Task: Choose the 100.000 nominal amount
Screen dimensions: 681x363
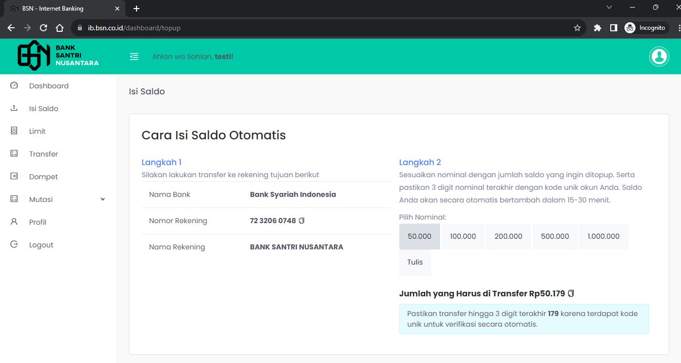Action: coord(463,236)
